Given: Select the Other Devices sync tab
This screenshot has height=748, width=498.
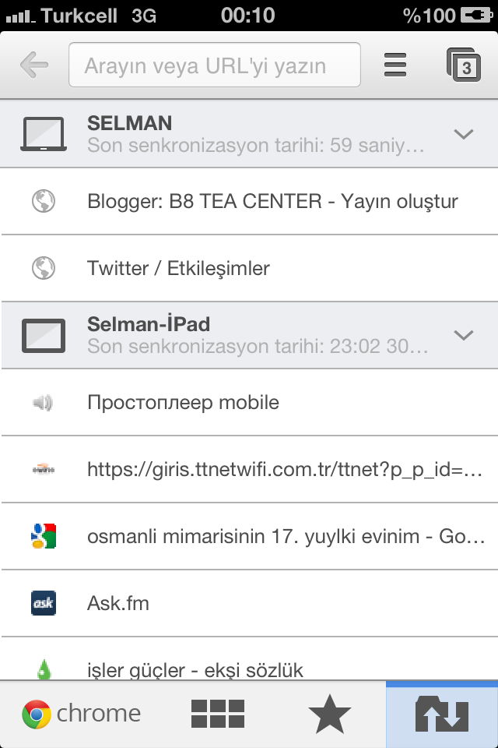Looking at the screenshot, I should click(x=442, y=714).
